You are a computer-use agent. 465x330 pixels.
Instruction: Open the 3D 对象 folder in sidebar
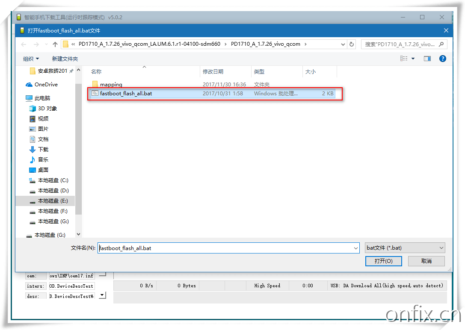(x=47, y=109)
